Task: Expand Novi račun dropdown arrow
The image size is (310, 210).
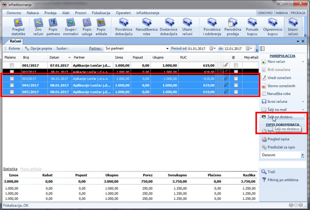Action: pyautogui.click(x=303, y=62)
